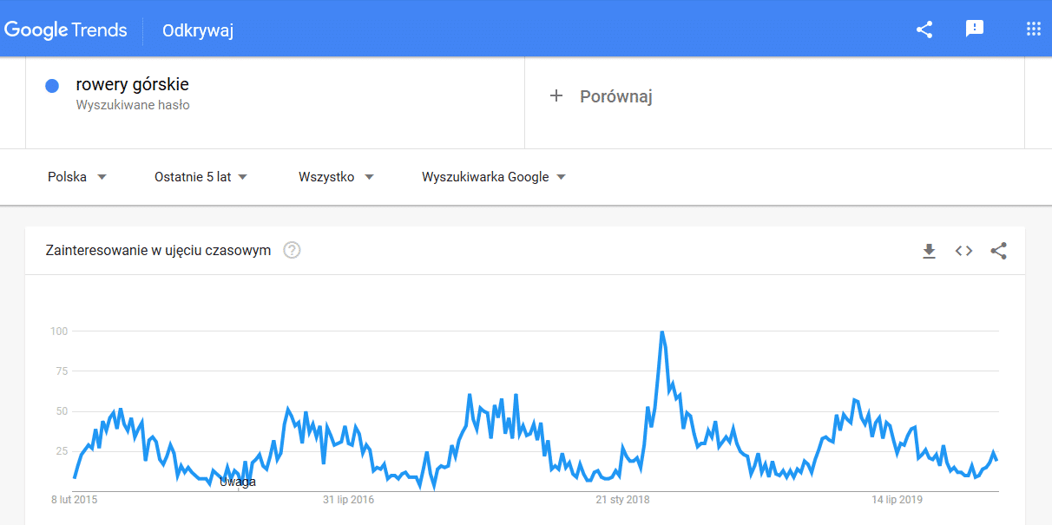Click the Google Trends logo

click(66, 30)
